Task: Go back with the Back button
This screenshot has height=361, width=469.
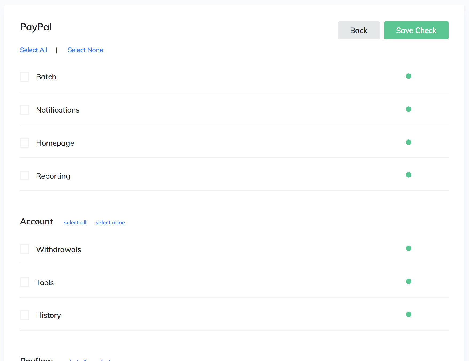Action: tap(359, 30)
